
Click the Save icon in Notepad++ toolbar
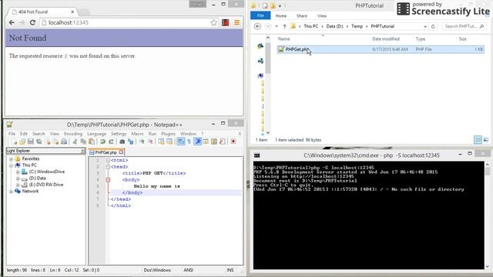click(31, 142)
